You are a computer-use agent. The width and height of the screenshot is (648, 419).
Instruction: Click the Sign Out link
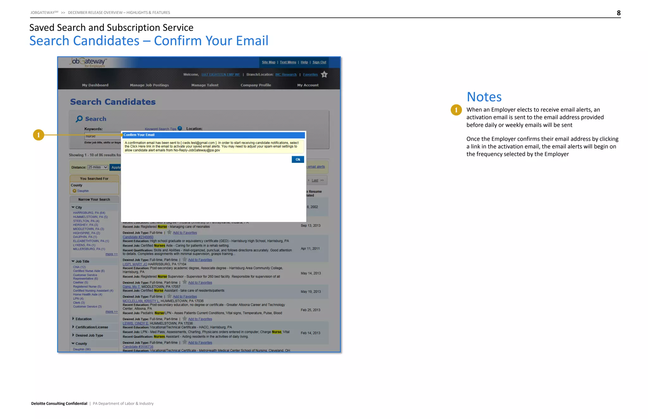point(319,62)
